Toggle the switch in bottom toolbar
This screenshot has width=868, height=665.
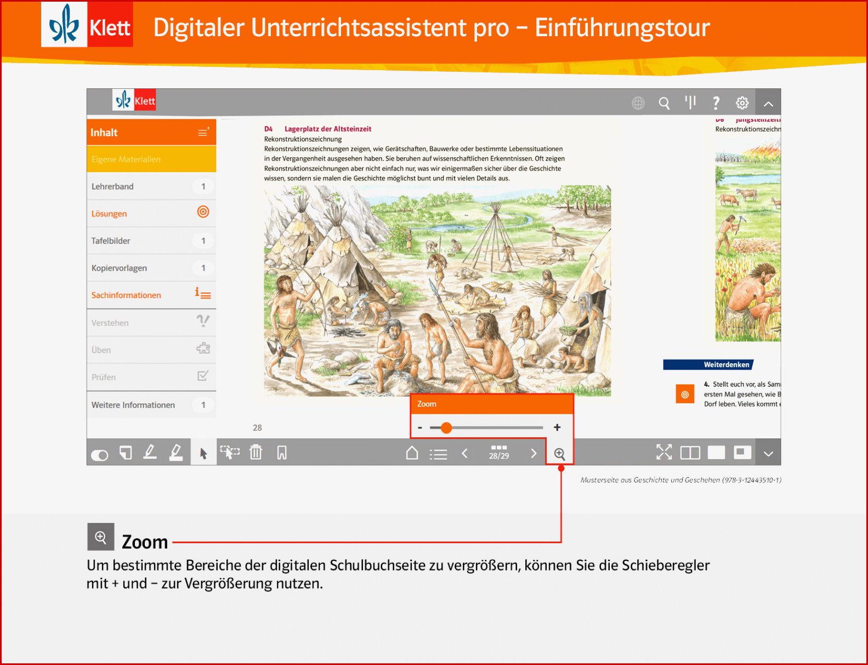[x=99, y=455]
